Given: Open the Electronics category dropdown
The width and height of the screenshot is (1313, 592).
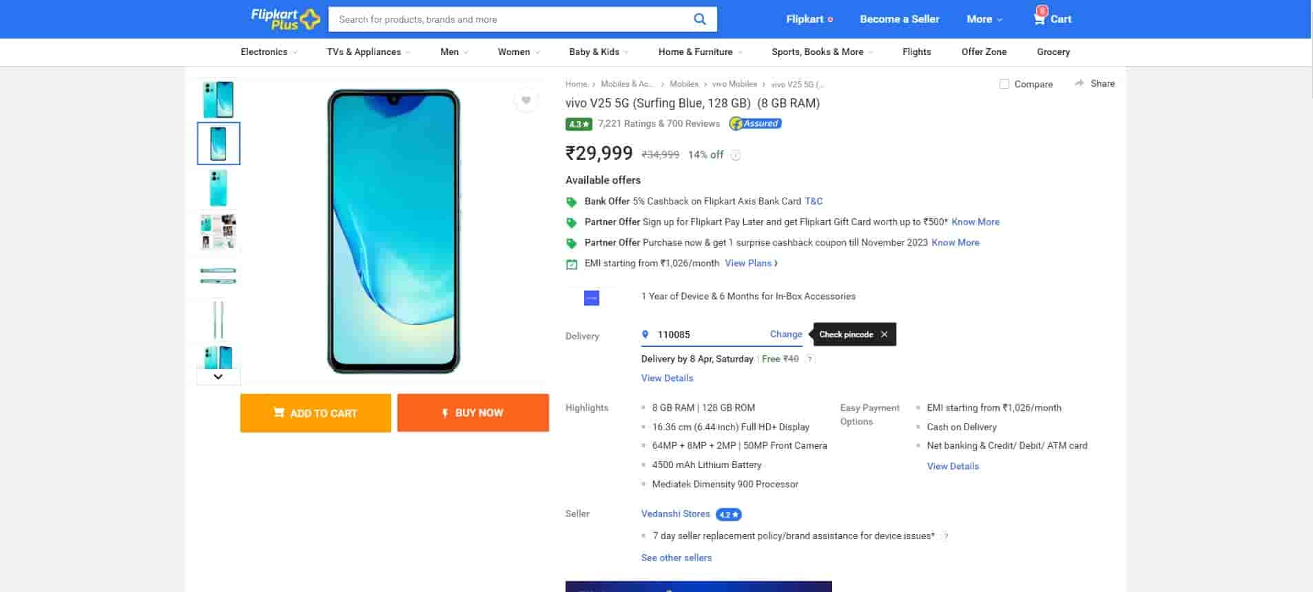Looking at the screenshot, I should click(269, 52).
